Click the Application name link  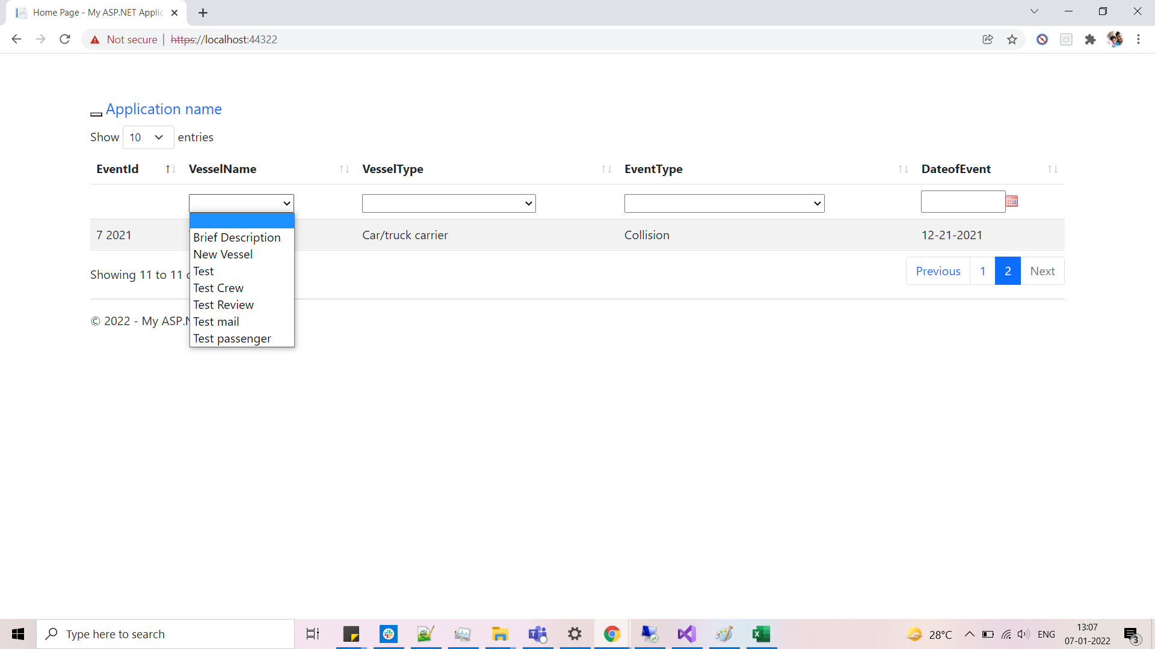coord(164,109)
